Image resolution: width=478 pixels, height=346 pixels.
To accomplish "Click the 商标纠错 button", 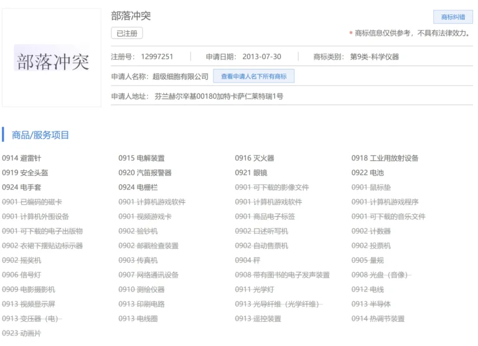I will pyautogui.click(x=452, y=17).
